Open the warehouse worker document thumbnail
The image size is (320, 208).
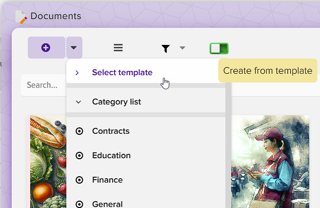(270, 162)
